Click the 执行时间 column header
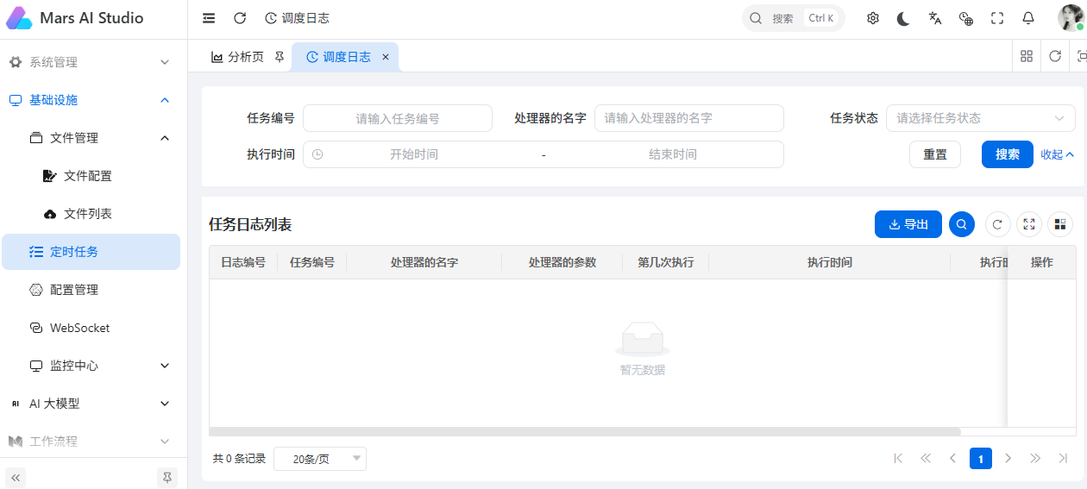The image size is (1087, 489). click(x=830, y=262)
